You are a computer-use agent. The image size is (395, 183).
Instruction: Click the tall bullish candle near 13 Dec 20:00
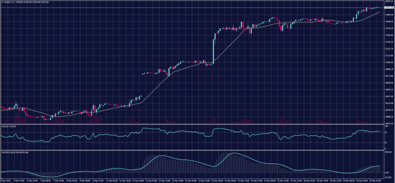[213, 48]
